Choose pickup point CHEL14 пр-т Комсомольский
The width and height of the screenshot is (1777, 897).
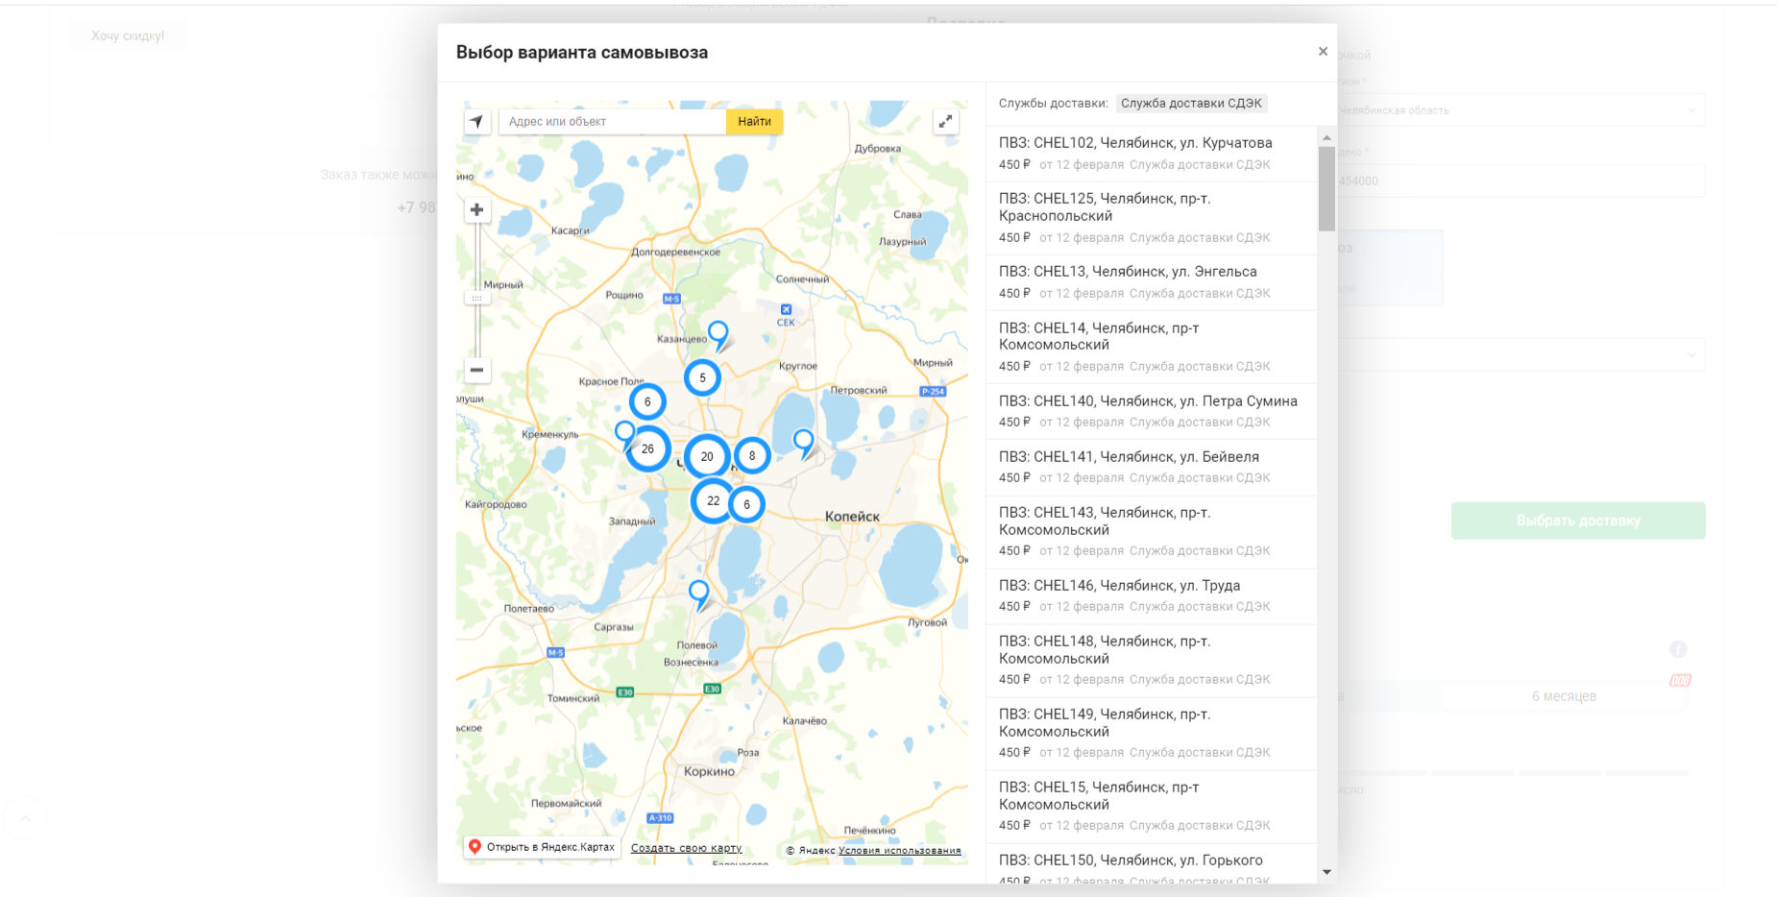1151,347
